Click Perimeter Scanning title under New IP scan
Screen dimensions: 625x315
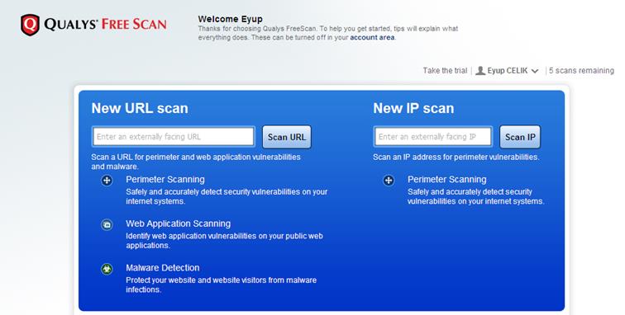click(446, 180)
